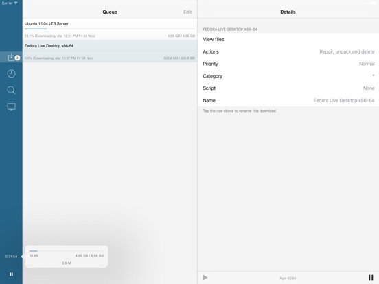Pause Fedora download using bottom-right pause icon
Viewport: 379px width, 284px height.
tap(371, 277)
